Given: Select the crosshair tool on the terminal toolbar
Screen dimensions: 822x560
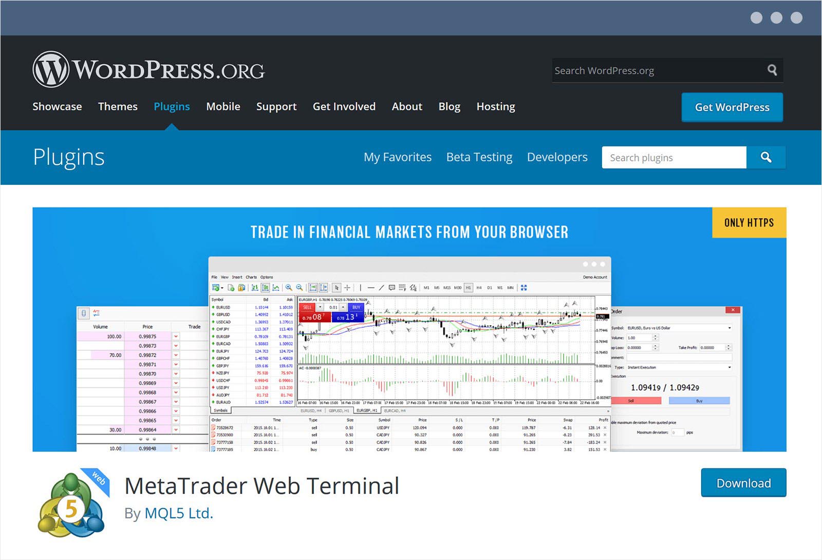Looking at the screenshot, I should (347, 287).
